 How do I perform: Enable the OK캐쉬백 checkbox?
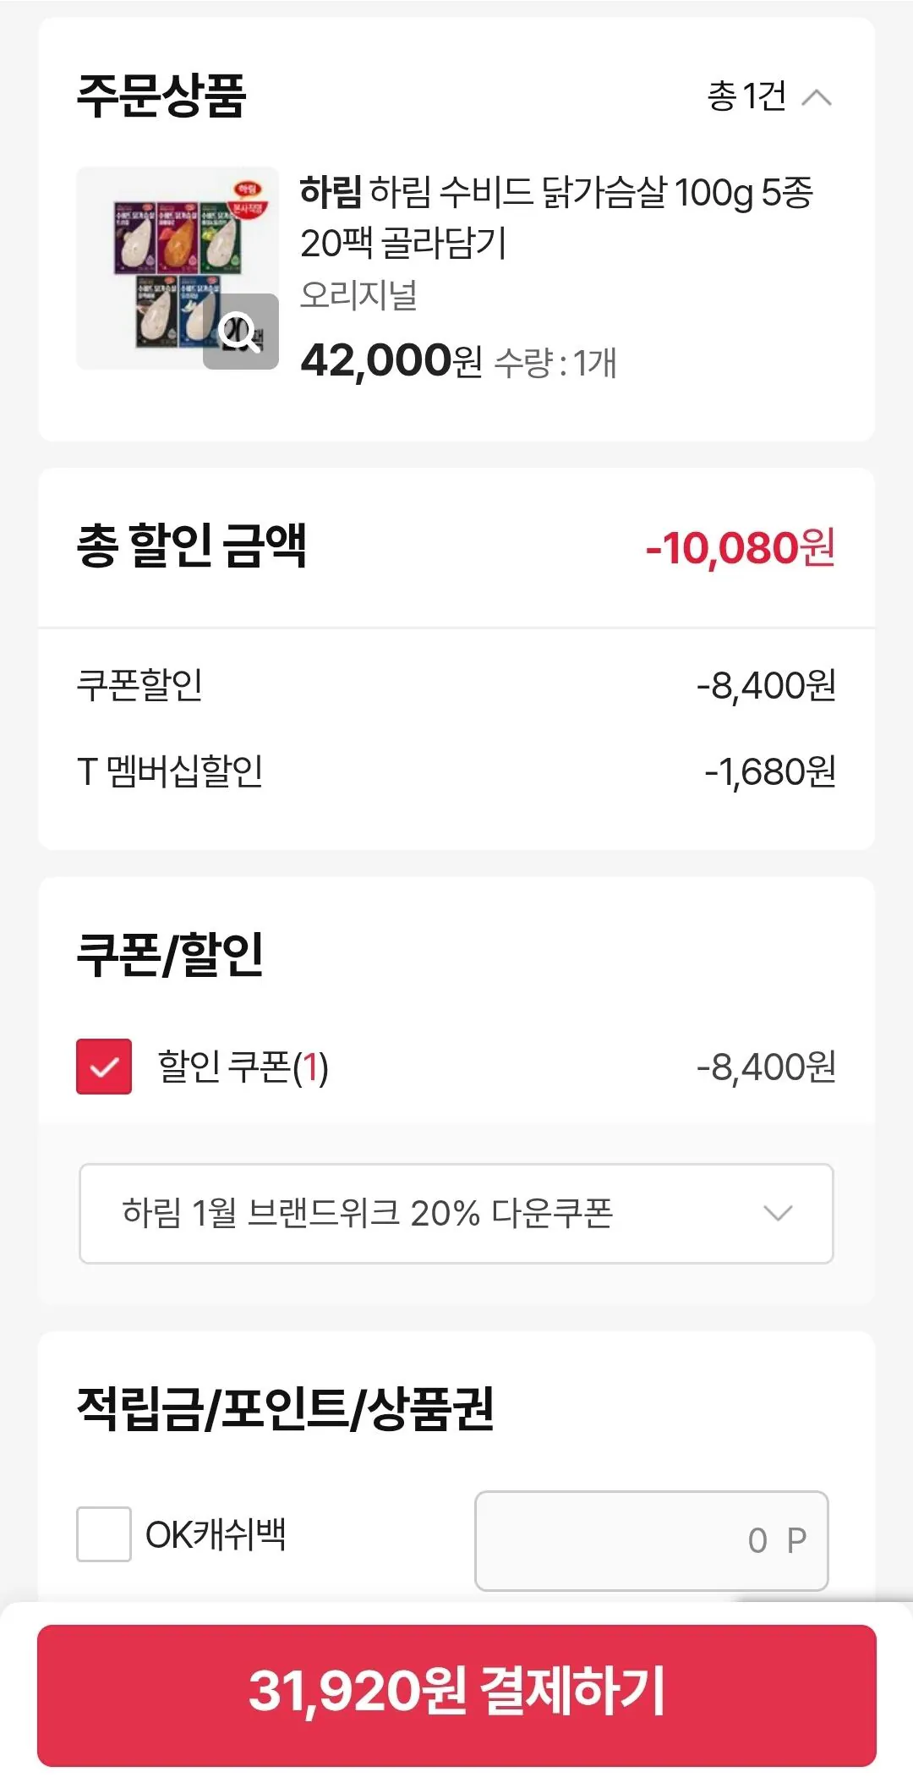(104, 1534)
